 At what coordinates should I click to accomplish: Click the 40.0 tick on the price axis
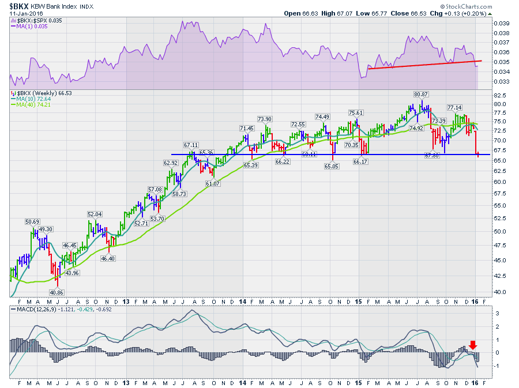pos(500,292)
